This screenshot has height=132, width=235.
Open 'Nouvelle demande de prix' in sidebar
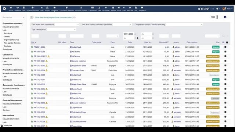[13, 73]
